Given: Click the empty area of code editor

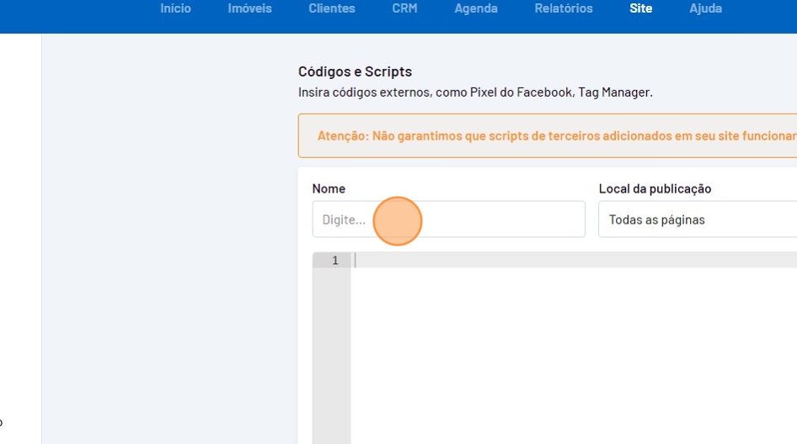Looking at the screenshot, I should tap(573, 353).
